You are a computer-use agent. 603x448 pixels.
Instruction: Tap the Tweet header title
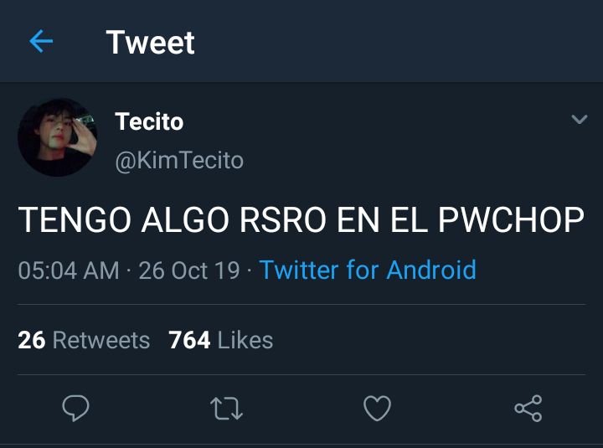(151, 43)
